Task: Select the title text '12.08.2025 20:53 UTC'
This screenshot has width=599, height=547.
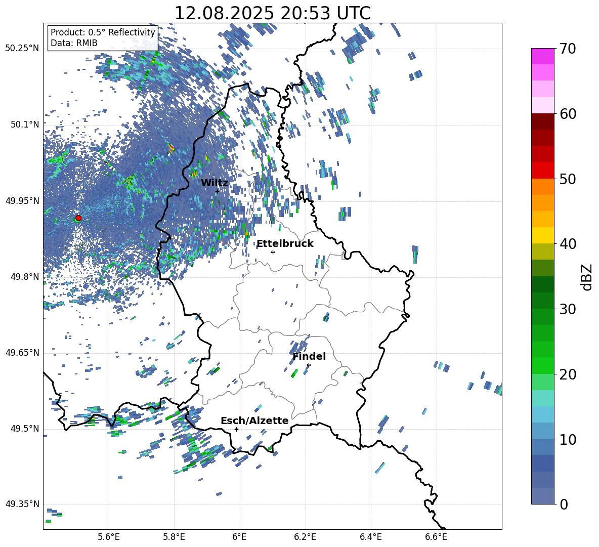Action: (272, 13)
